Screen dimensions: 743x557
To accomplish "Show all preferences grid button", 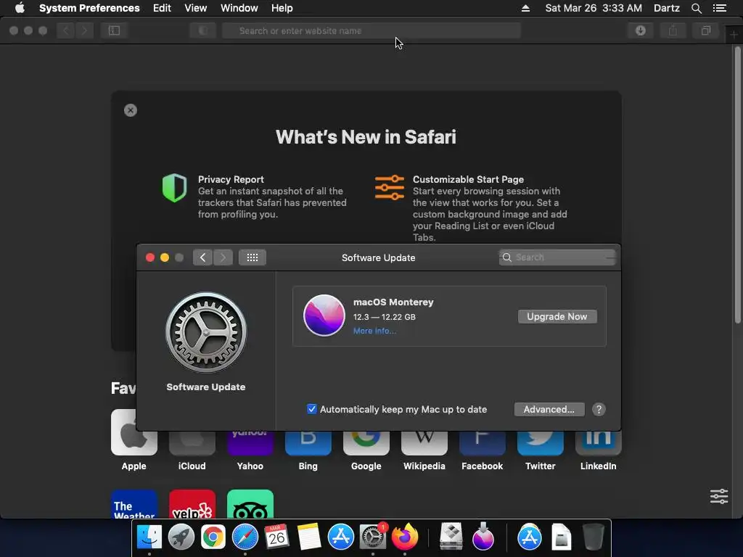I will [x=252, y=257].
